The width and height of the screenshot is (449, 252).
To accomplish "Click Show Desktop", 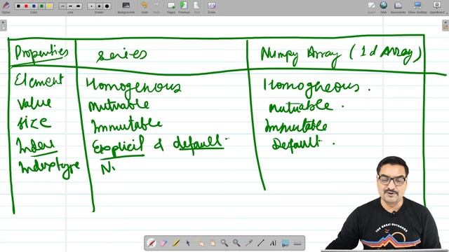I will [x=417, y=7].
